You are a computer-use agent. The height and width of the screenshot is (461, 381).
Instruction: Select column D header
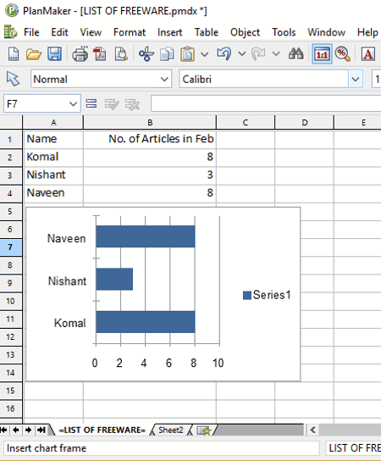coord(305,122)
